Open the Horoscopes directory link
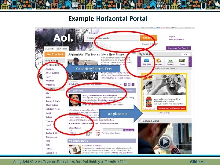 point(51,137)
